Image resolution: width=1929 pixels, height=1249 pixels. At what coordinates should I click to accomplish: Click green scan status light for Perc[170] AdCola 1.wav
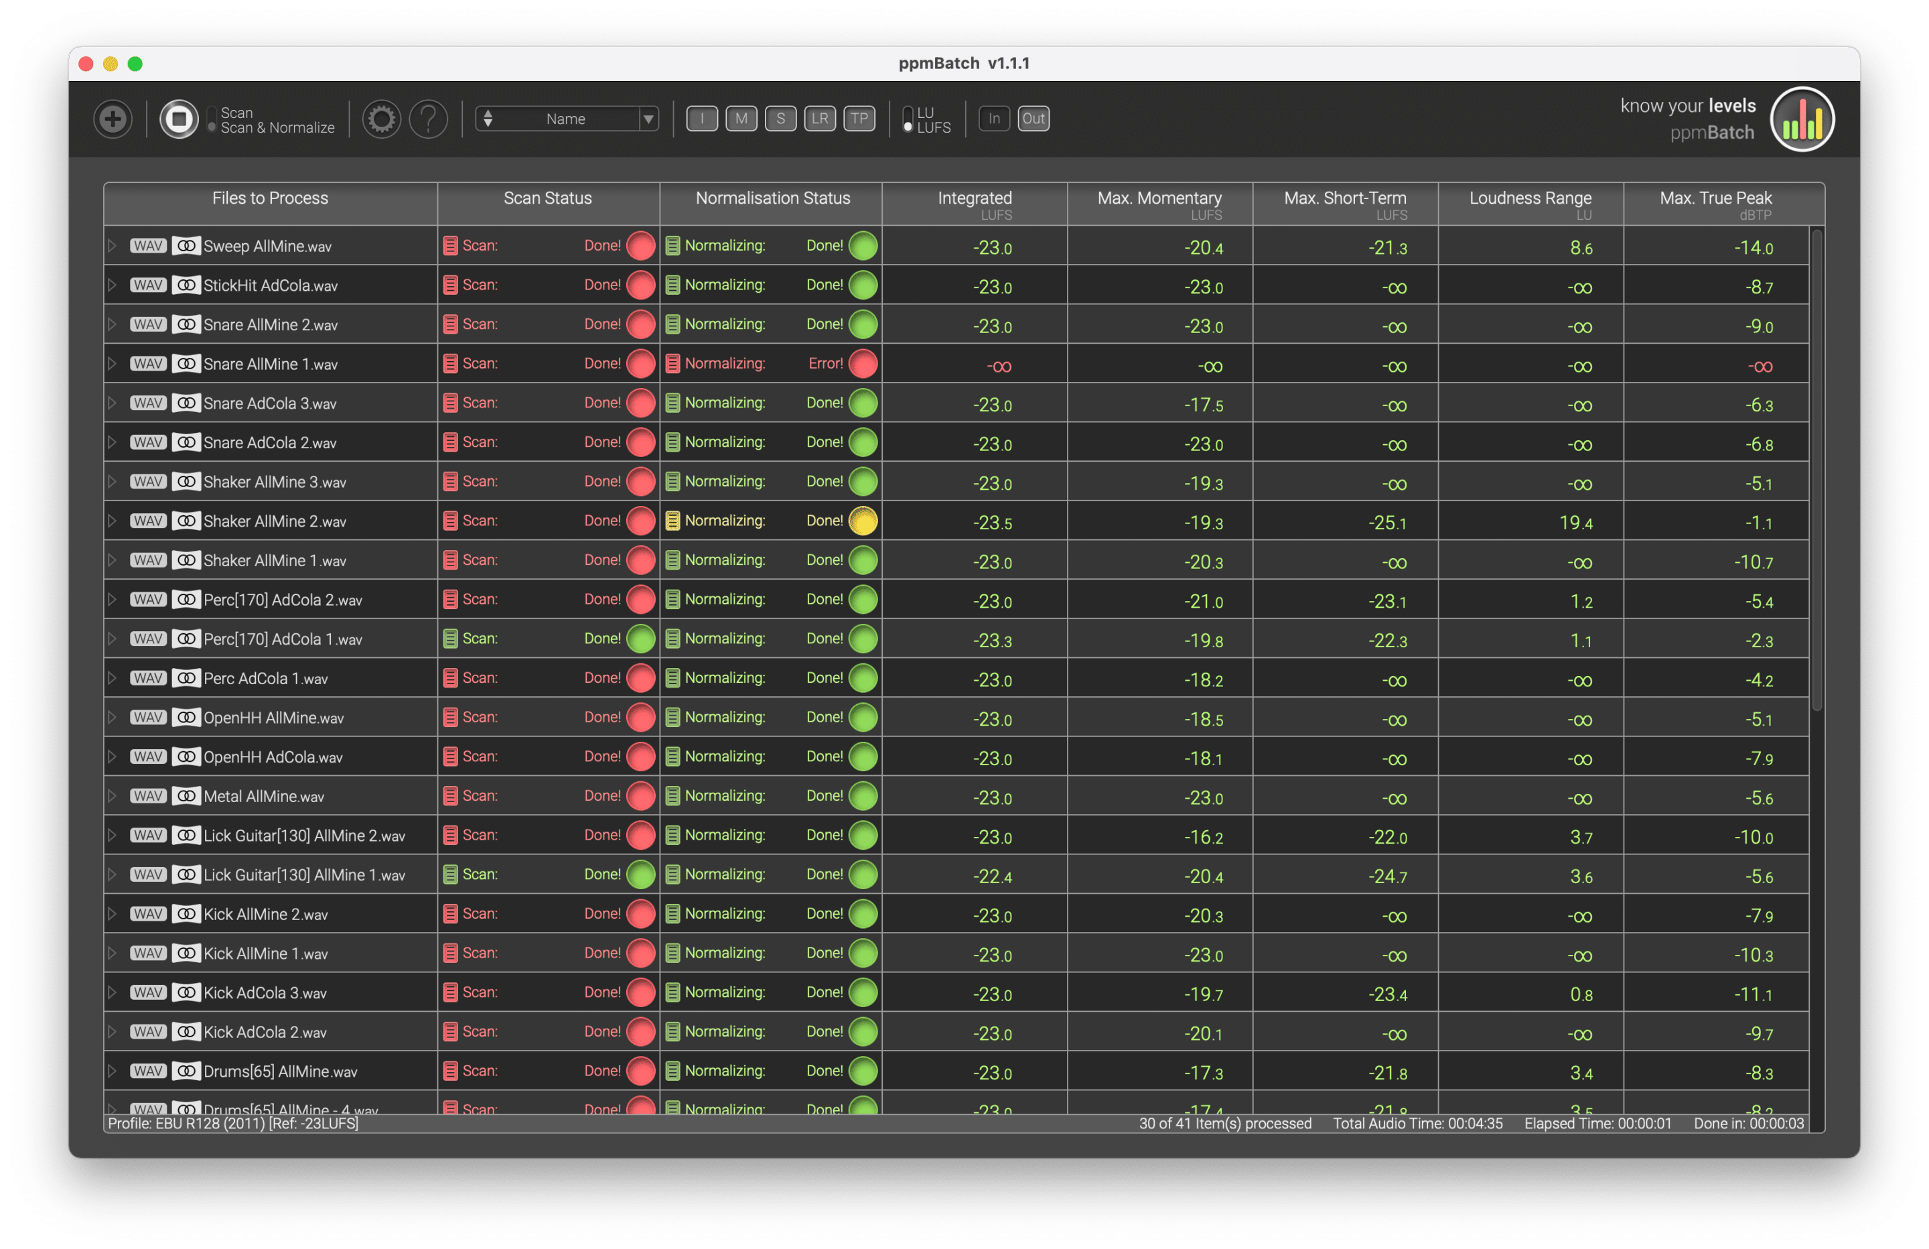pyautogui.click(x=641, y=639)
